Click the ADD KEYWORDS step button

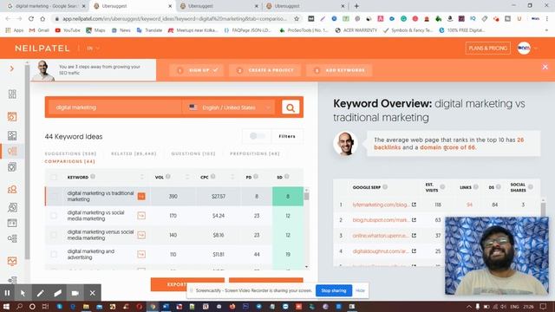339,70
